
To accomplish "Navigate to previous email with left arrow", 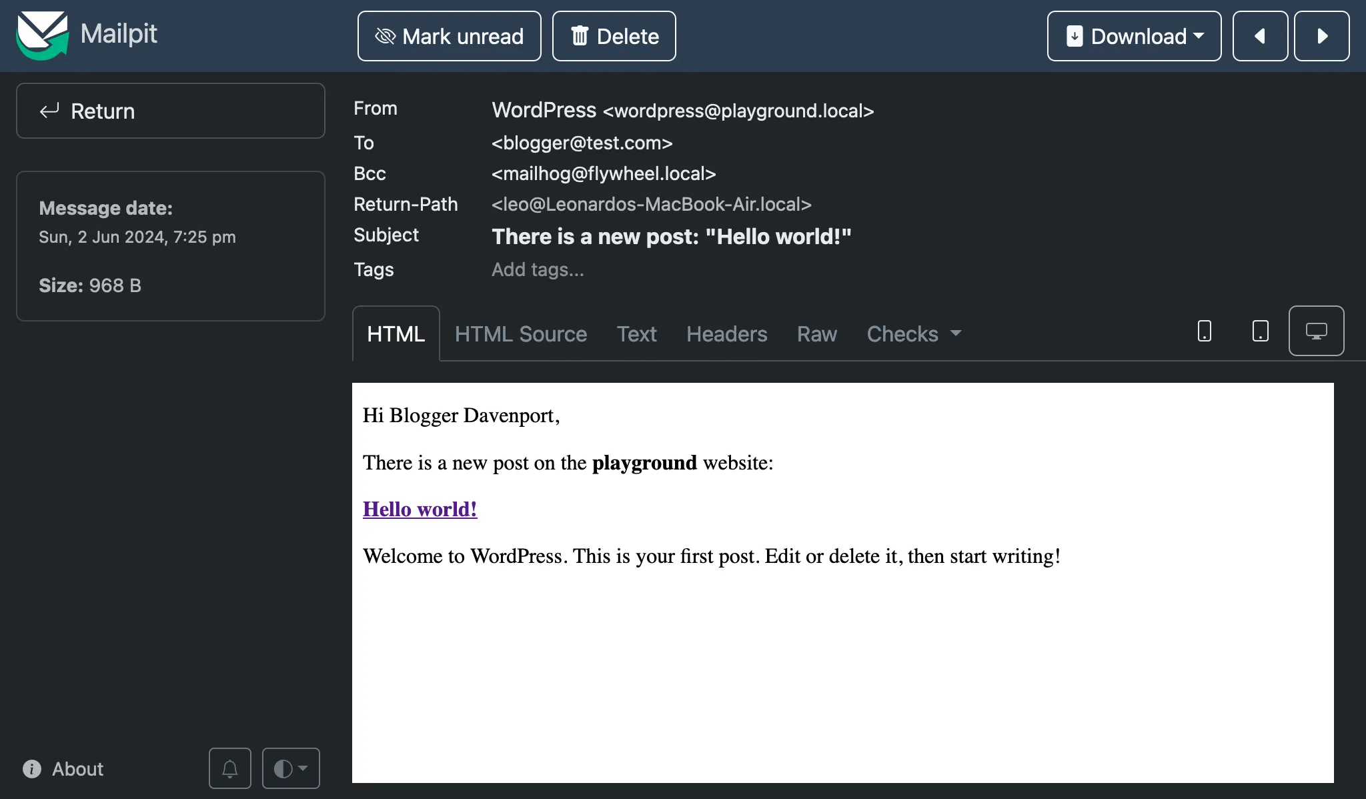I will [1259, 36].
